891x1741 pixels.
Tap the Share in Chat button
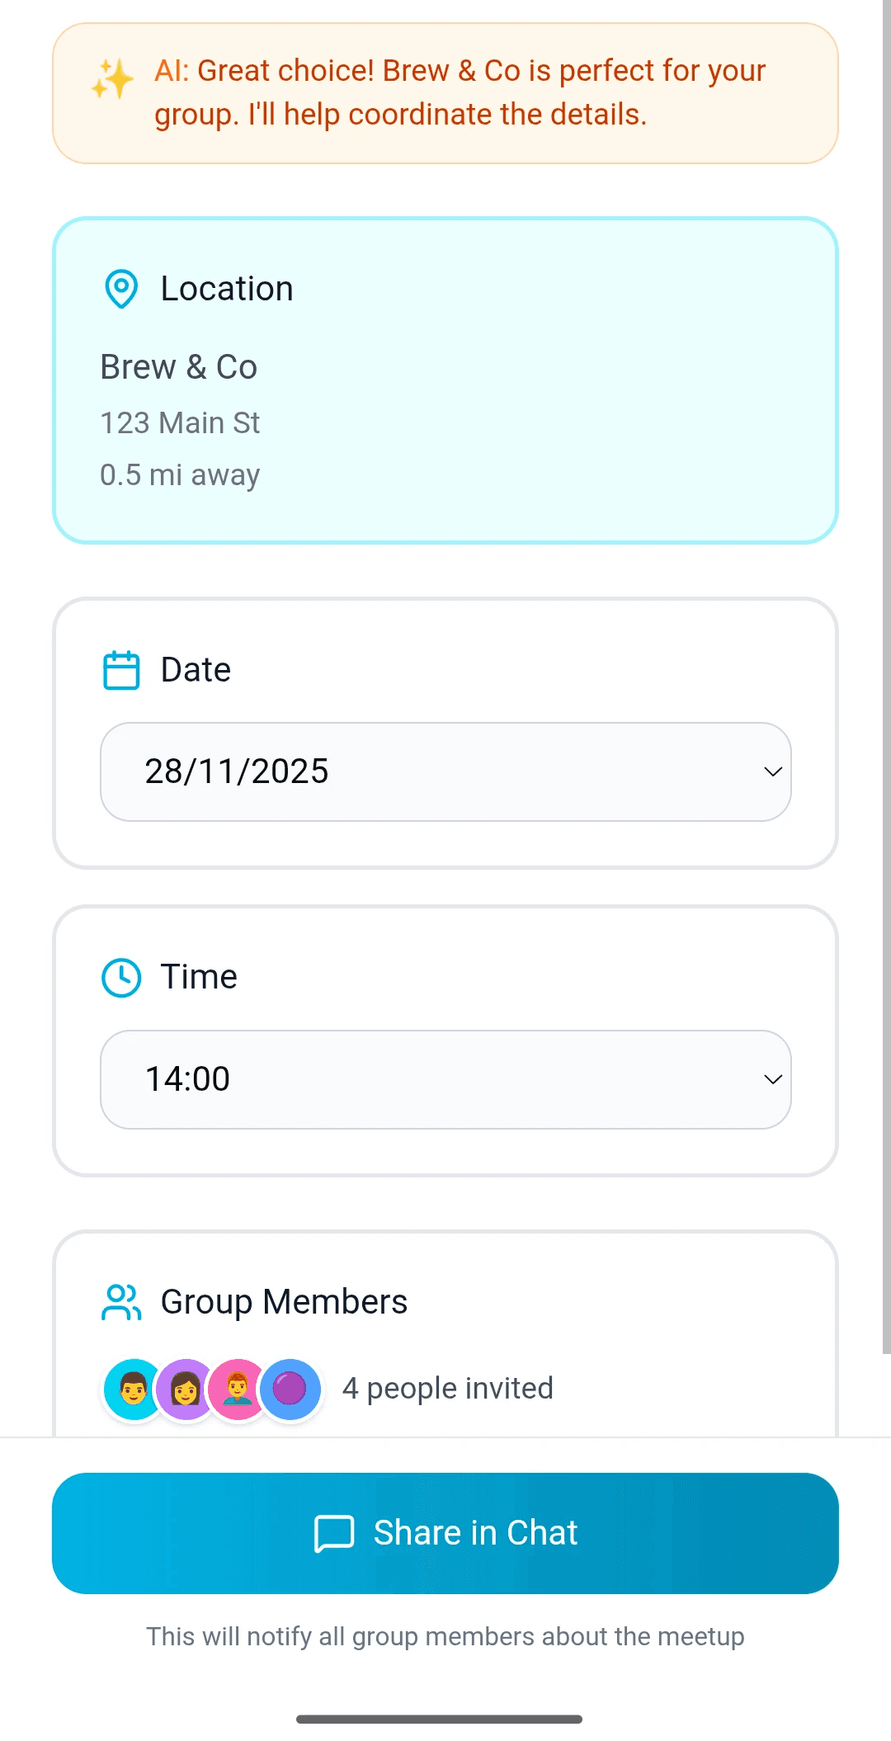tap(445, 1533)
